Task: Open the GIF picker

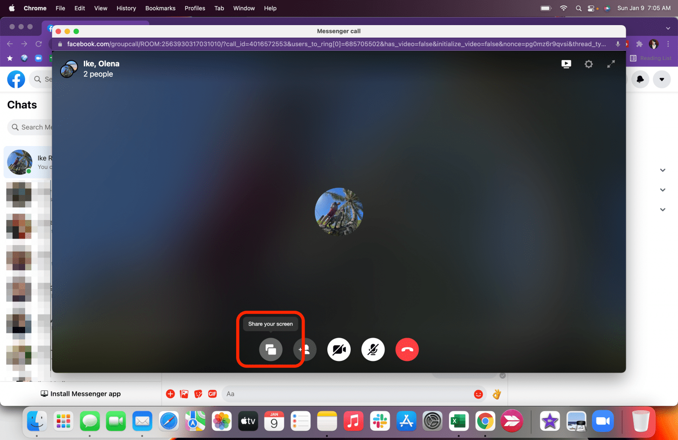Action: [212, 394]
